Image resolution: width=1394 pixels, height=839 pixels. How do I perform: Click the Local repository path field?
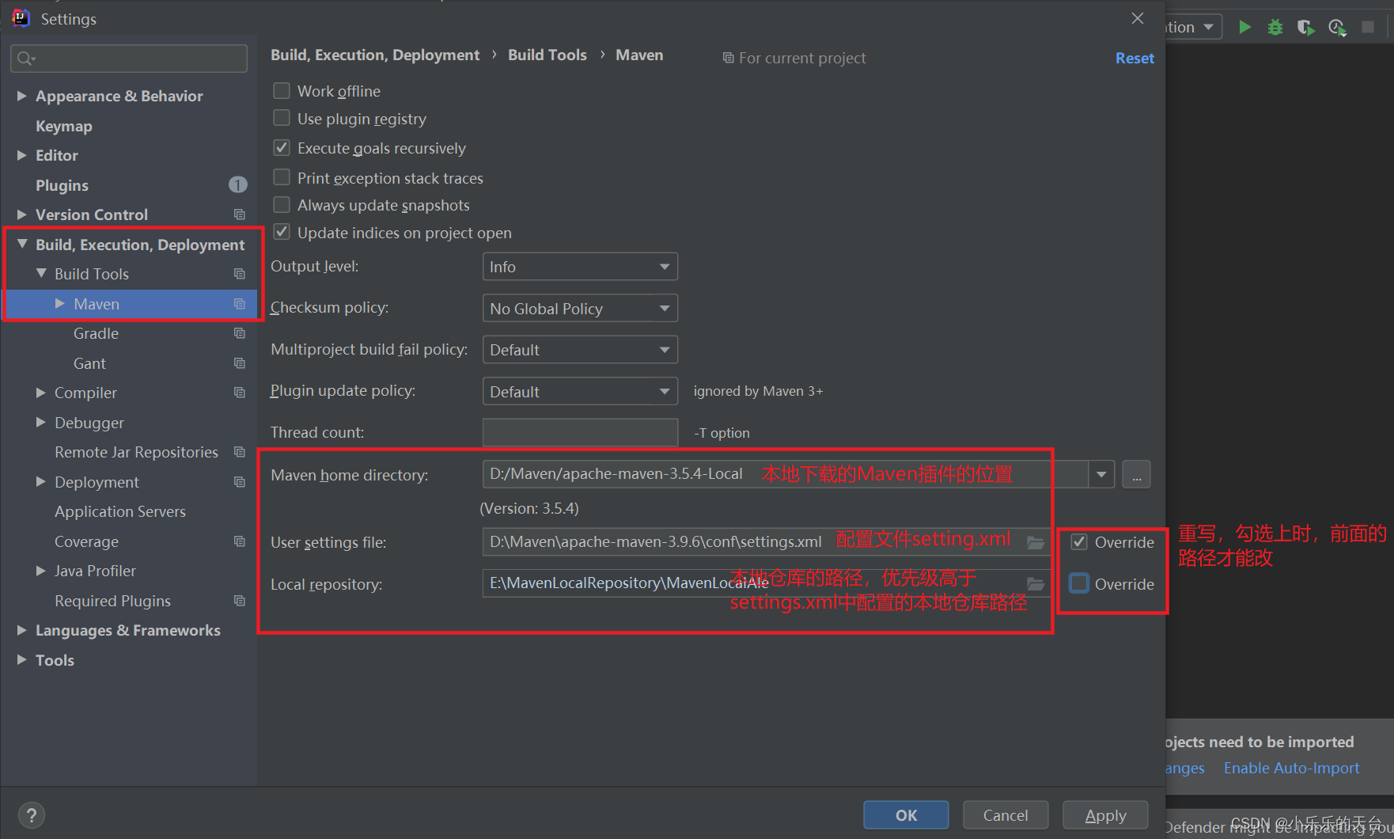click(x=766, y=583)
